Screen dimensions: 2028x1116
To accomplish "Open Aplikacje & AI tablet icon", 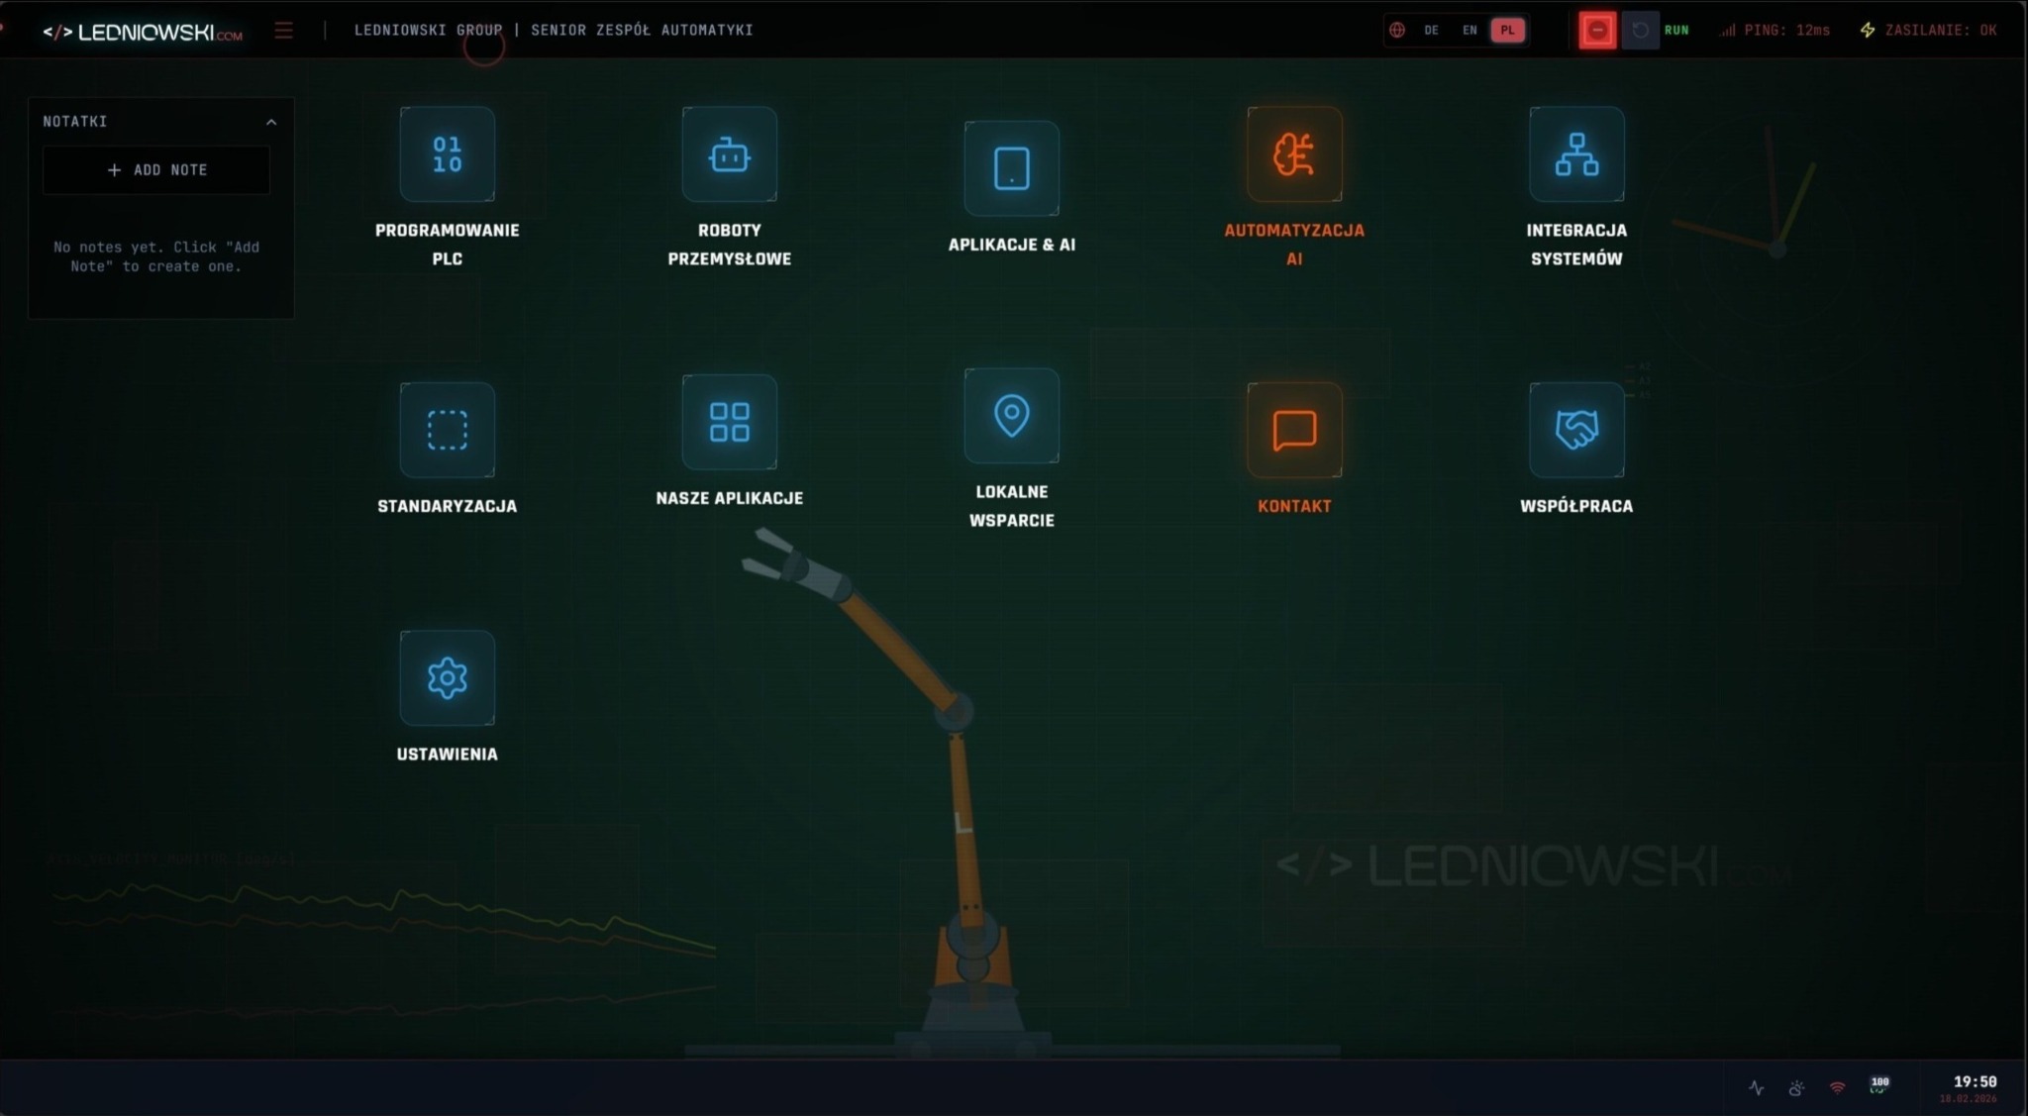I will click(1011, 168).
